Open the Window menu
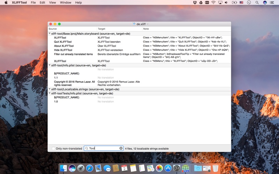This screenshot has width=279, height=174. click(x=66, y=2)
